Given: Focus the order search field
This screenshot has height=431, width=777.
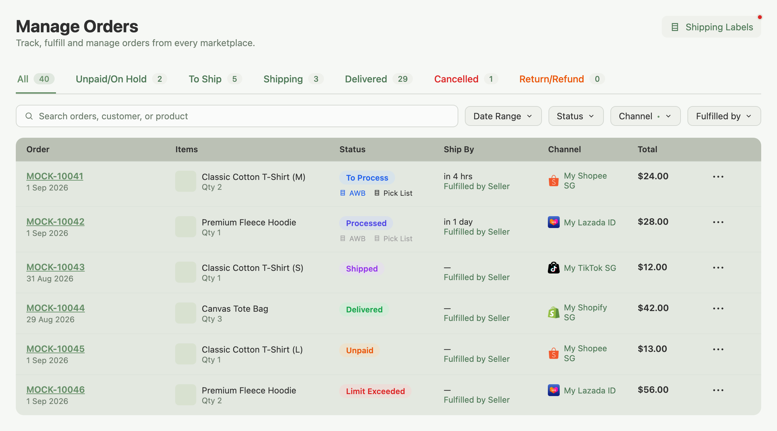Looking at the screenshot, I should point(237,116).
